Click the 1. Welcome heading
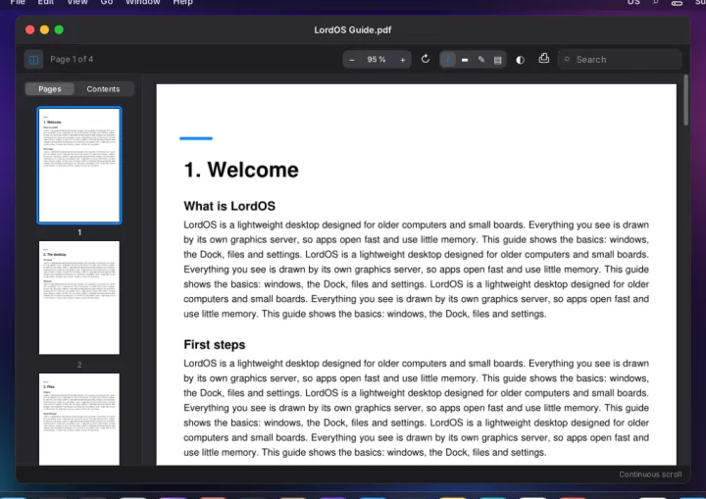This screenshot has width=706, height=499. 241,170
